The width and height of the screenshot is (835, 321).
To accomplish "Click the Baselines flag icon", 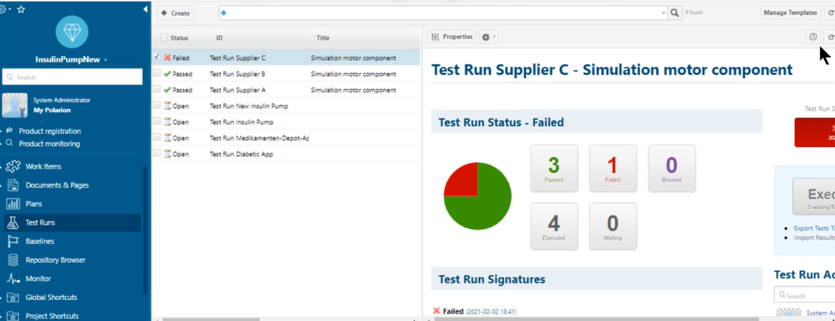I will coord(13,242).
